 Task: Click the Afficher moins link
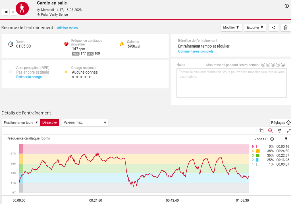click(x=67, y=28)
